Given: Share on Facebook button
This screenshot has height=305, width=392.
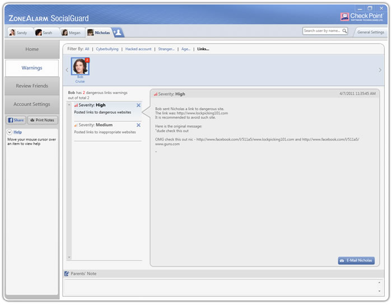Looking at the screenshot, I should tap(16, 120).
